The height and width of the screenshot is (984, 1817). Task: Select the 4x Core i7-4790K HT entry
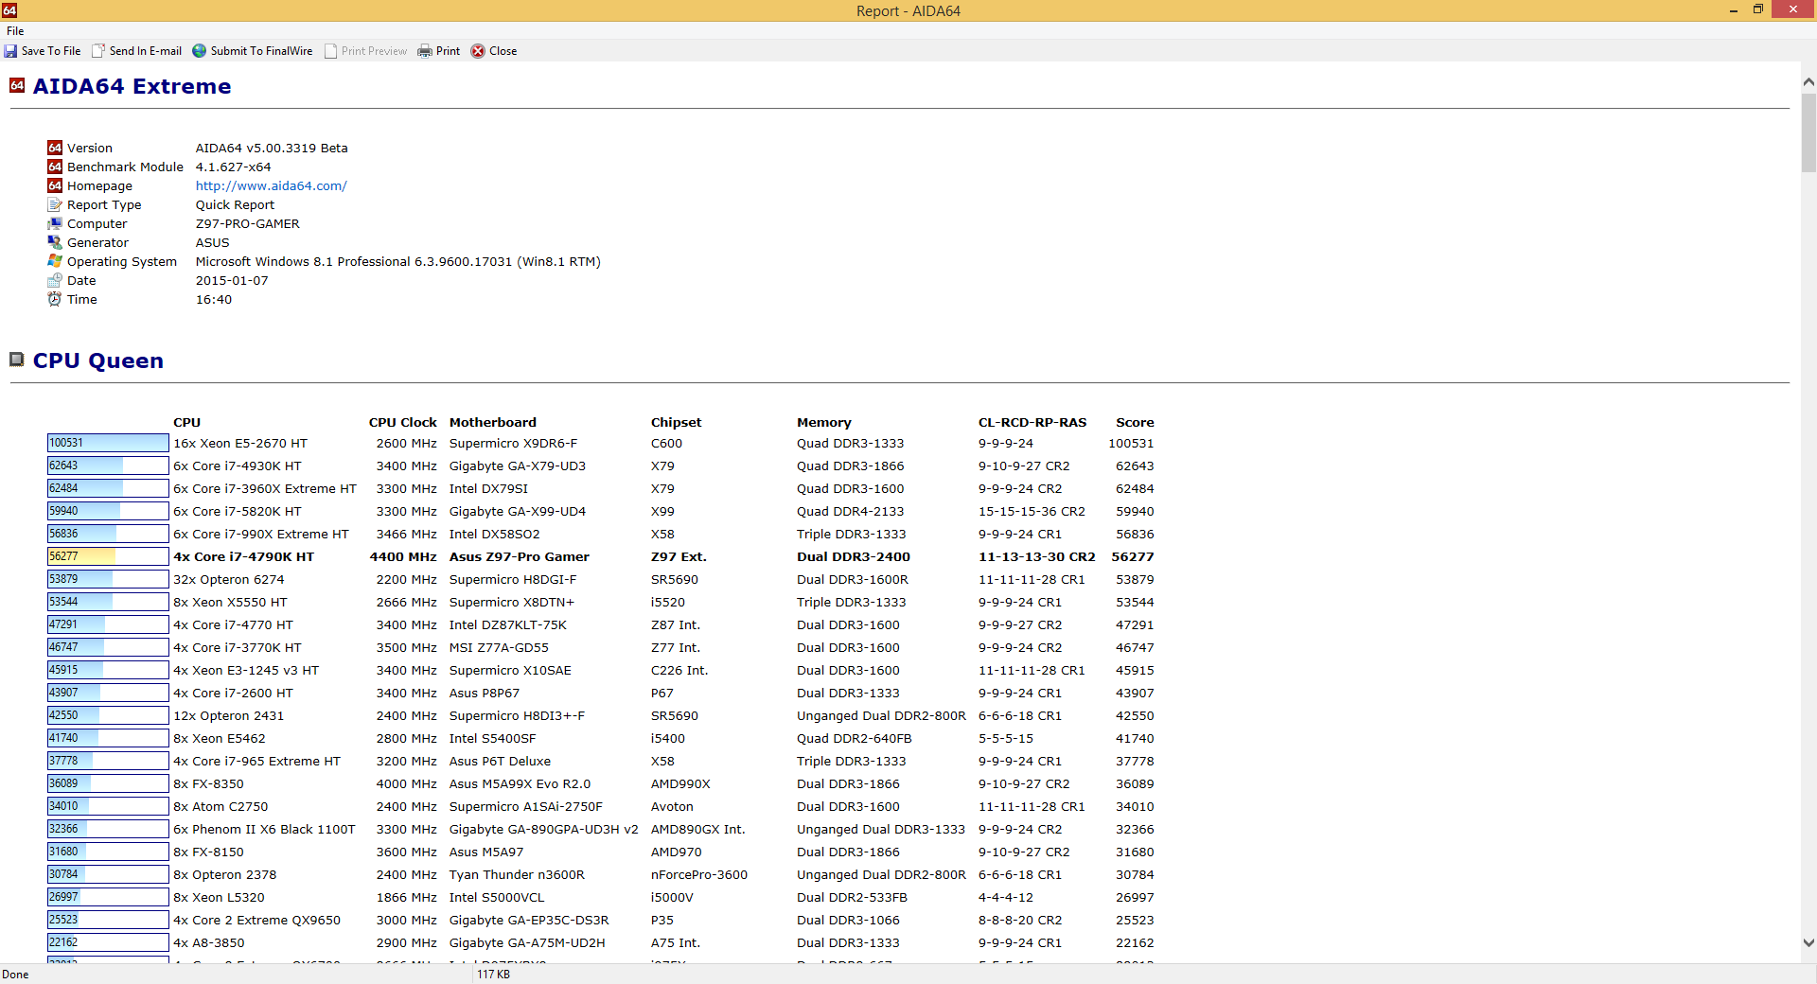pyautogui.click(x=243, y=556)
